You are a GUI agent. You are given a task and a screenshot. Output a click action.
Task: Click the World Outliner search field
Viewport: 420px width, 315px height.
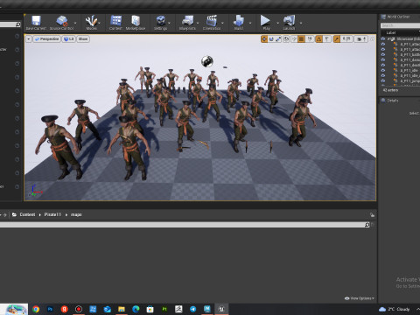pos(400,25)
